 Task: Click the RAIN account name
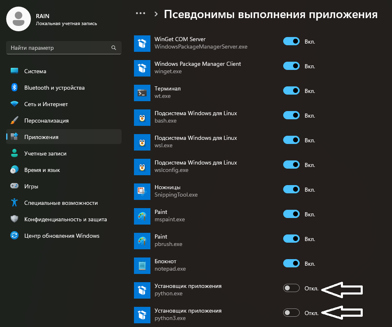(x=42, y=16)
